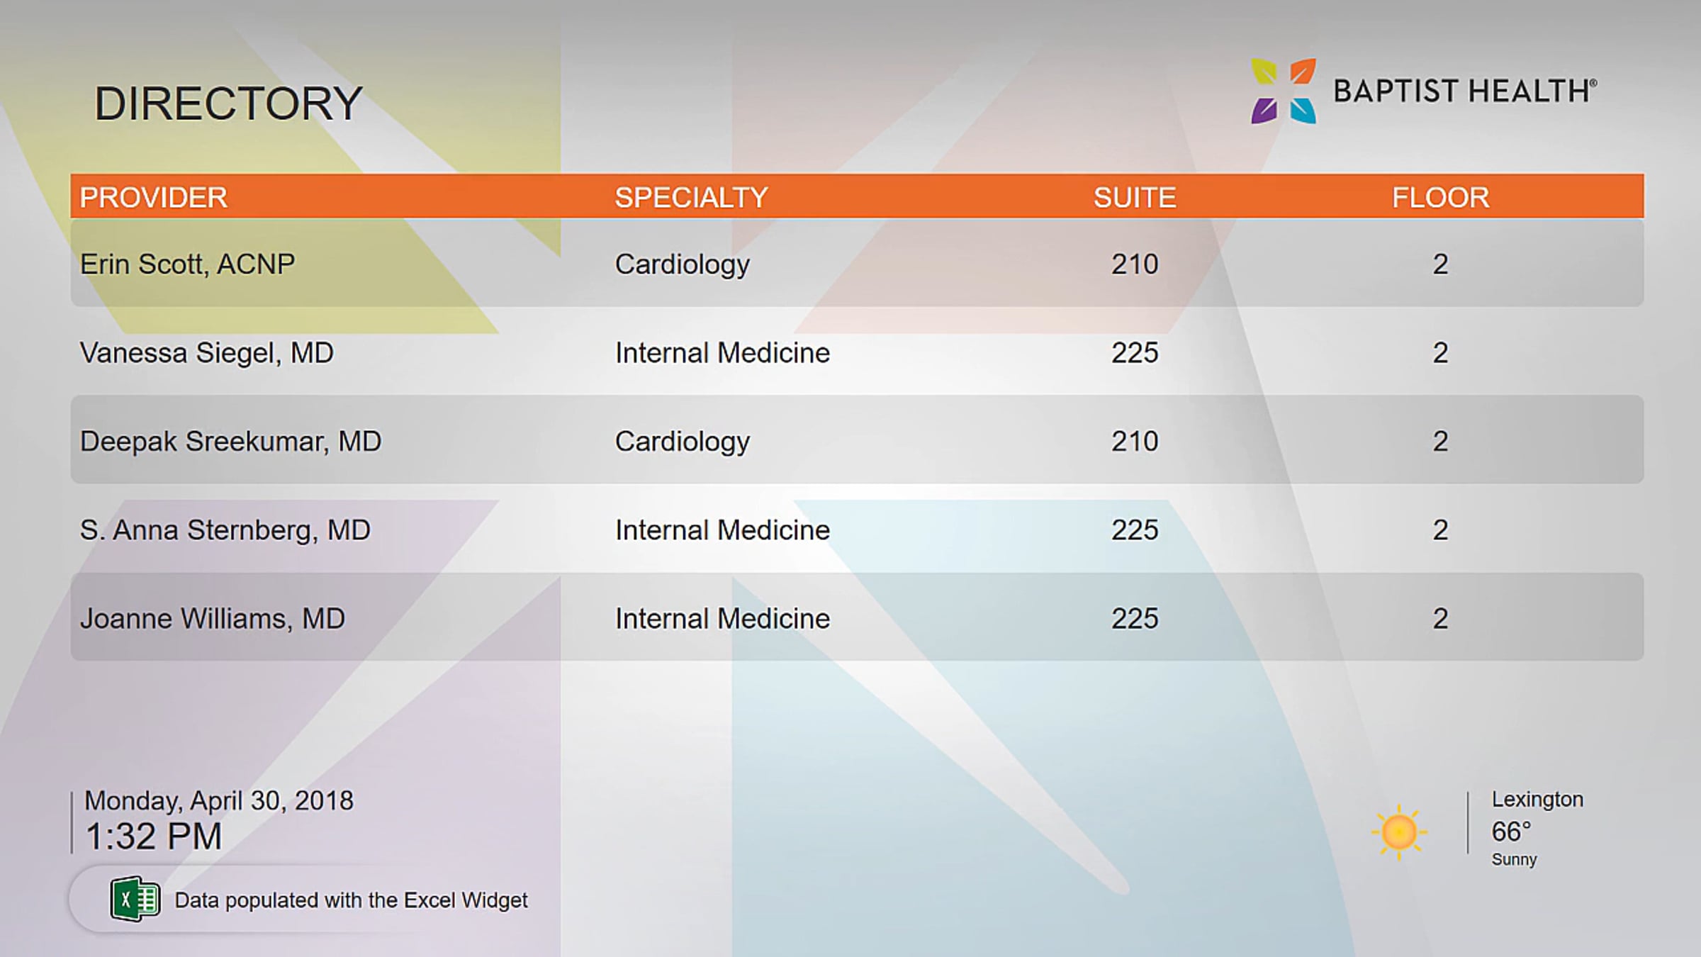Click the SPECIALTY column header
This screenshot has height=957, width=1701.
click(691, 197)
